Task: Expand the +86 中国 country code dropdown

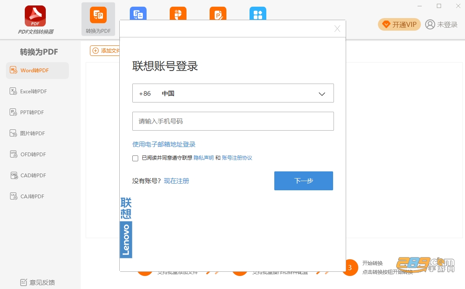Action: [233, 93]
